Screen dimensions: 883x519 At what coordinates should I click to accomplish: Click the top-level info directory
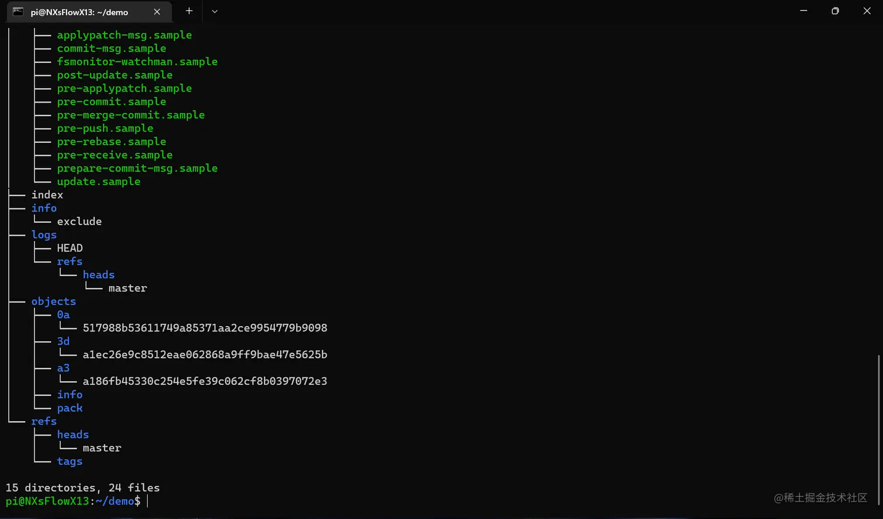click(x=44, y=208)
